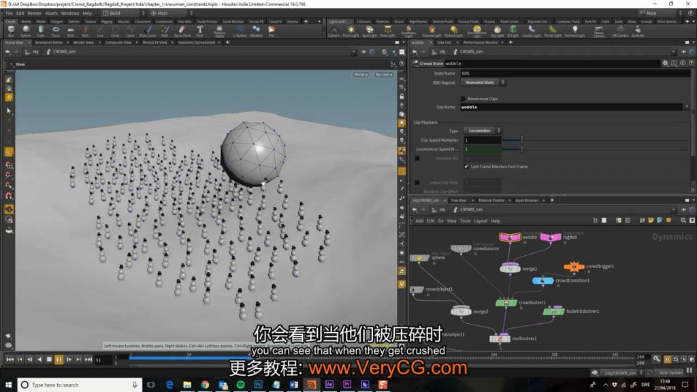The width and height of the screenshot is (697, 392).
Task: Open the File menu
Action: pyautogui.click(x=9, y=14)
